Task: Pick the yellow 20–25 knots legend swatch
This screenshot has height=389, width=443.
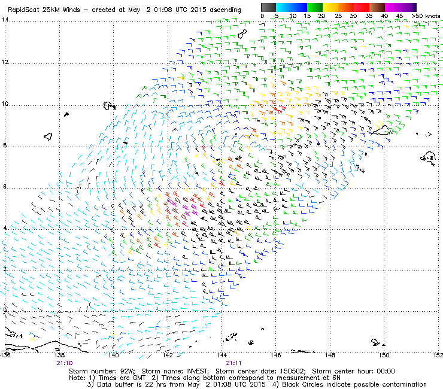Action: pos(330,7)
